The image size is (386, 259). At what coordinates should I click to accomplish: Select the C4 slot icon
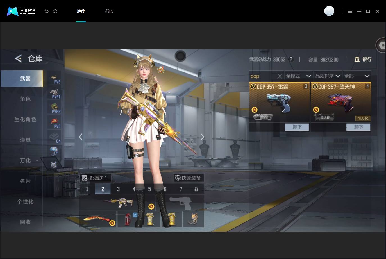tap(55, 138)
